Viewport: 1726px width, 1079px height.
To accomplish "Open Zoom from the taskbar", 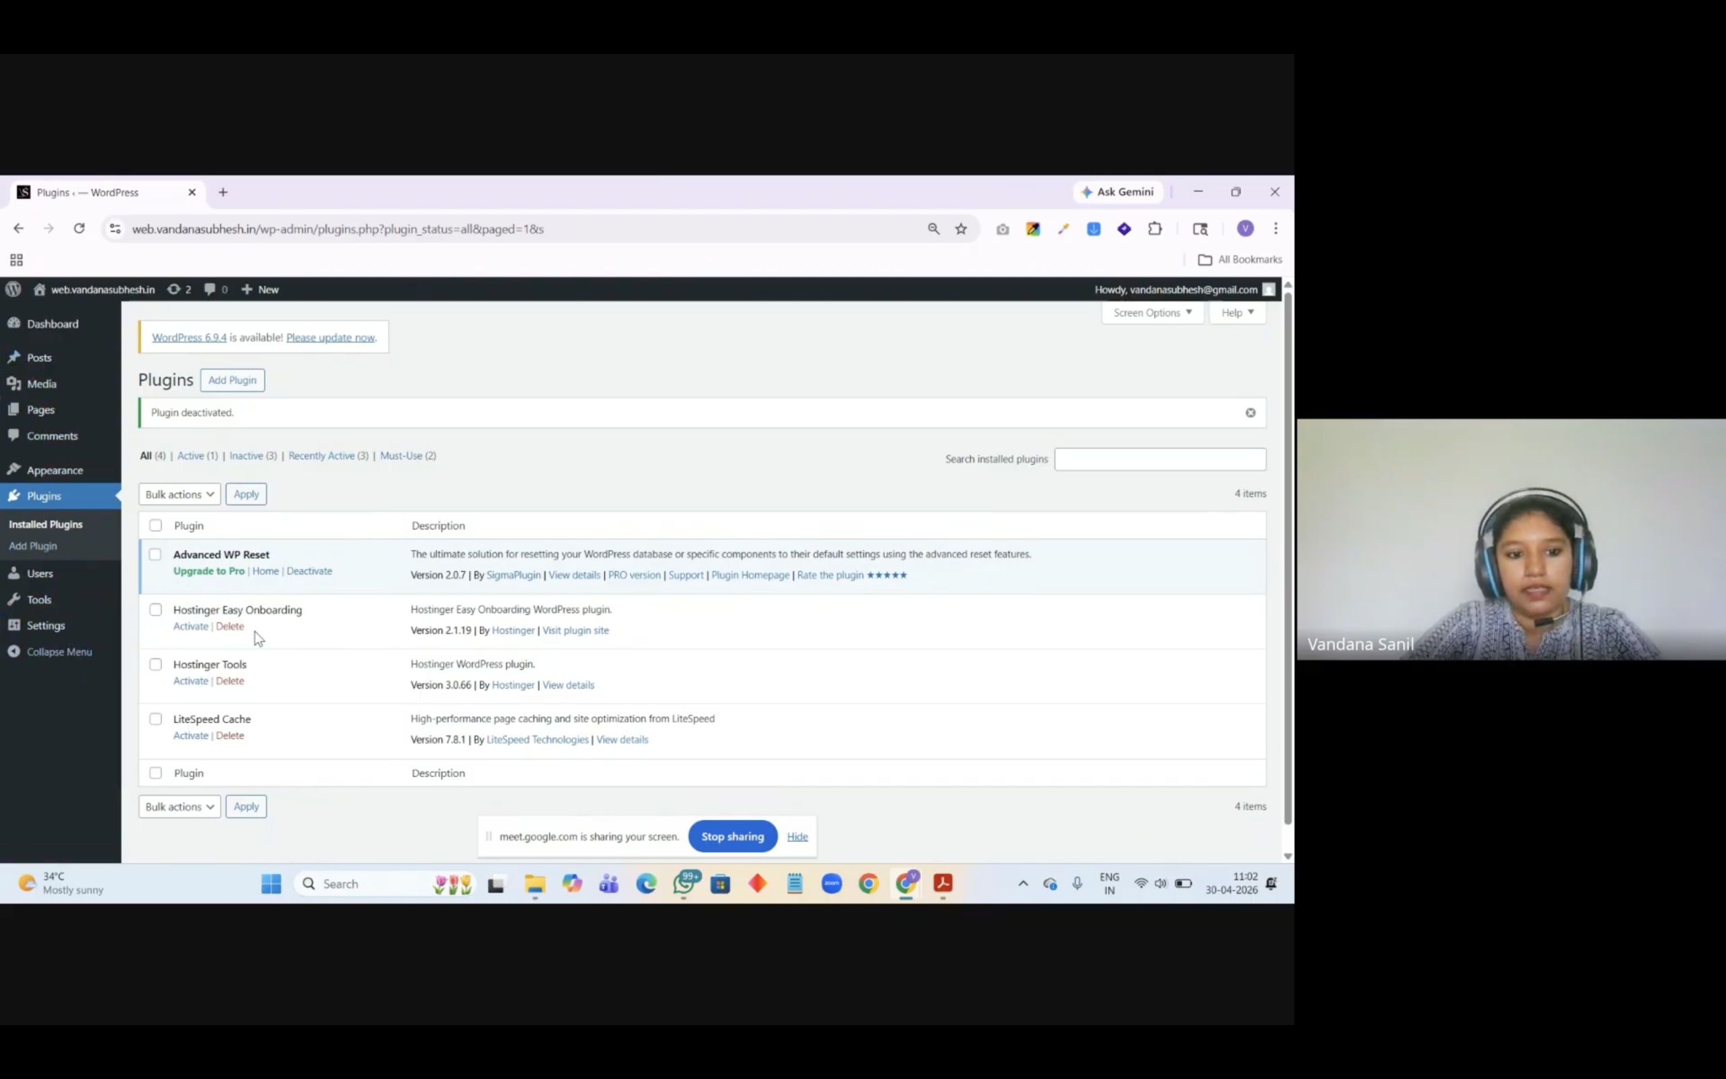I will pyautogui.click(x=831, y=883).
